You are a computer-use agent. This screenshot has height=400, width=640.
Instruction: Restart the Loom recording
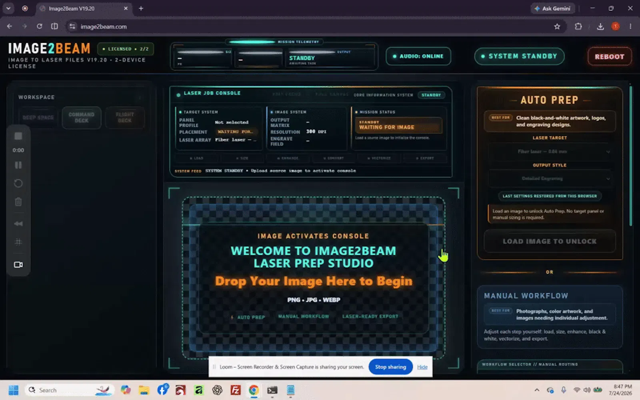coord(18,183)
